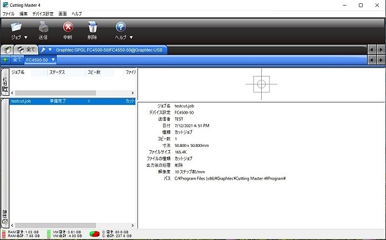Screen dimensions: 386x240
Task: Open the ファイル menu
Action: coord(8,14)
